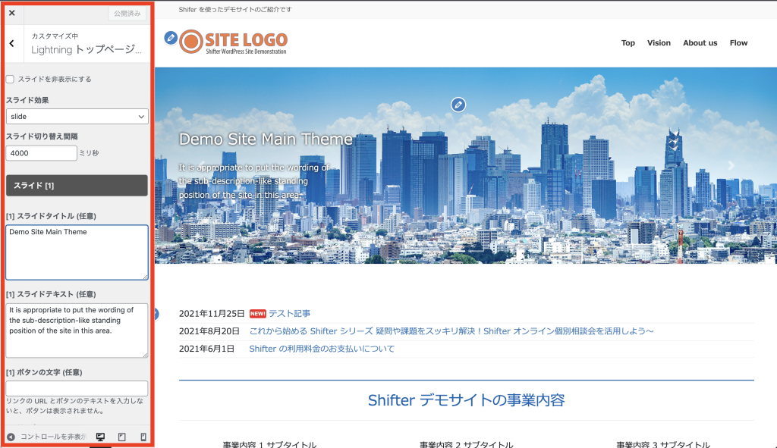Screen dimensions: 777x448
Task: Select the Flow menu item
Action: tap(738, 43)
